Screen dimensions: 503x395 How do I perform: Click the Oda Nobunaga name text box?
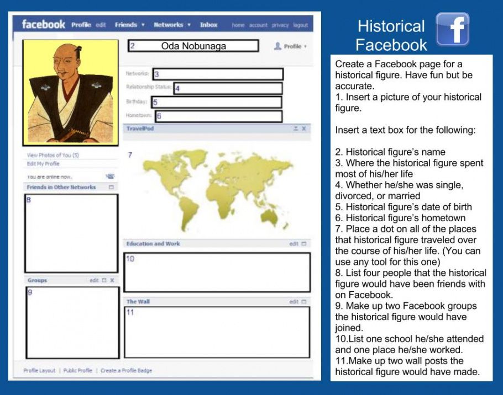pos(193,46)
